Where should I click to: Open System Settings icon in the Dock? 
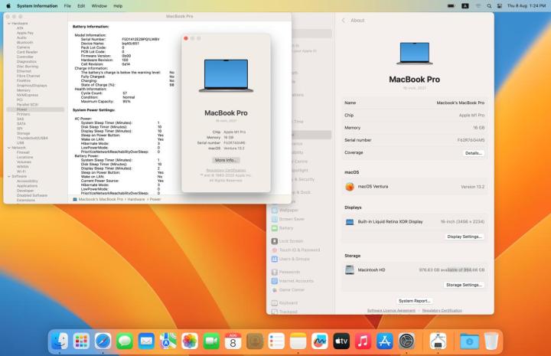[x=406, y=341]
